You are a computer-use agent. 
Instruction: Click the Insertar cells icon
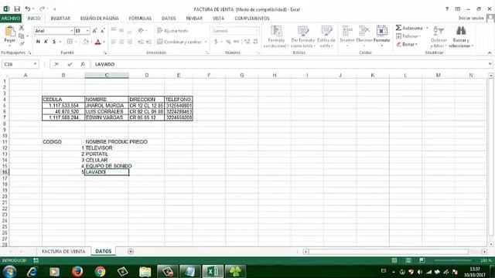(x=347, y=32)
